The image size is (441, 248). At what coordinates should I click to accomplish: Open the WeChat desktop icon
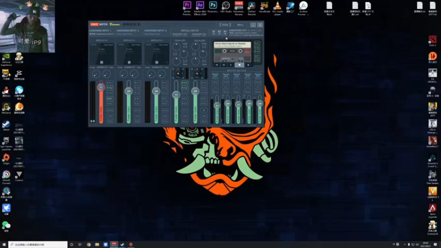coord(6,227)
